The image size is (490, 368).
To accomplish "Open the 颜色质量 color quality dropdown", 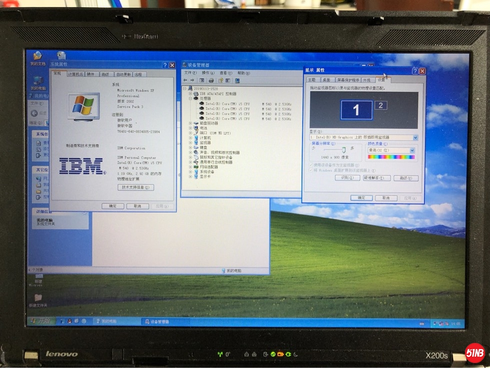I will point(412,150).
